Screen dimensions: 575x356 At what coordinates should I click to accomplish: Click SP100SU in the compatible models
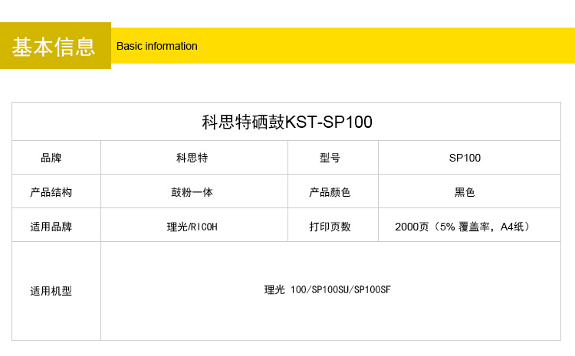pyautogui.click(x=330, y=289)
